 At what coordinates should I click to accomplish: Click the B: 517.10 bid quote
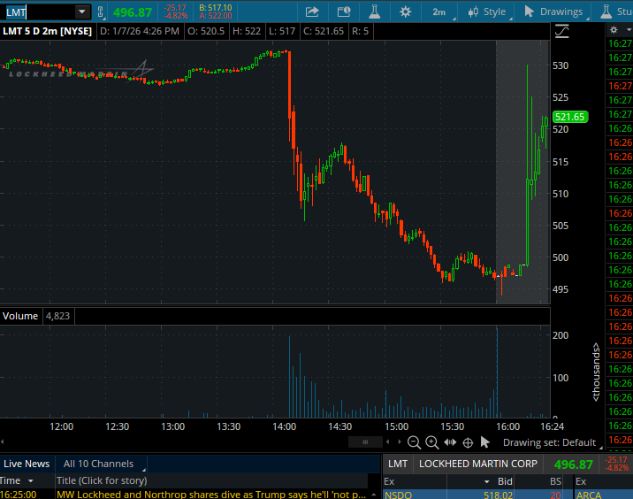[x=215, y=8]
